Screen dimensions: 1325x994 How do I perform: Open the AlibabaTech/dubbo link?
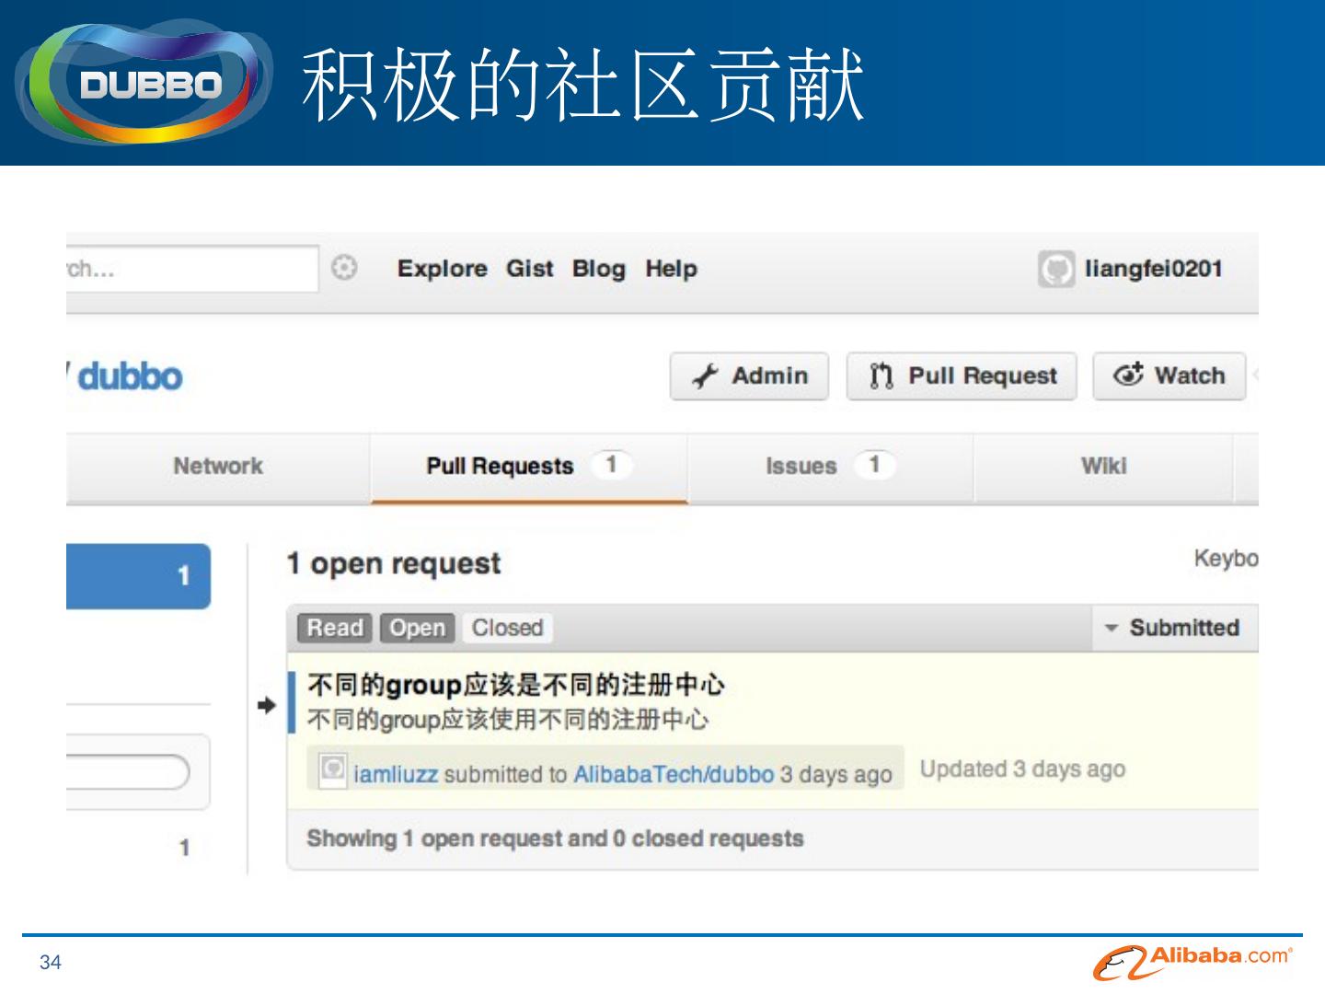pos(674,774)
